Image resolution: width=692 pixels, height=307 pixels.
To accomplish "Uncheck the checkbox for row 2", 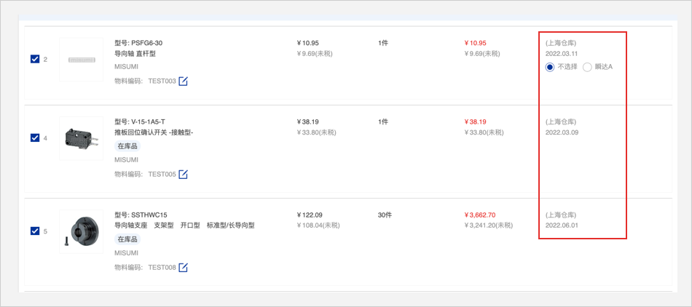I will (35, 59).
